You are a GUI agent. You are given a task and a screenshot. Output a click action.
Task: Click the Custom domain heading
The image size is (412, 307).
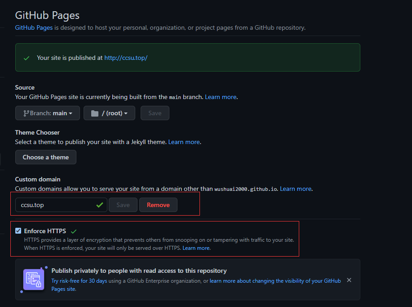coord(38,179)
